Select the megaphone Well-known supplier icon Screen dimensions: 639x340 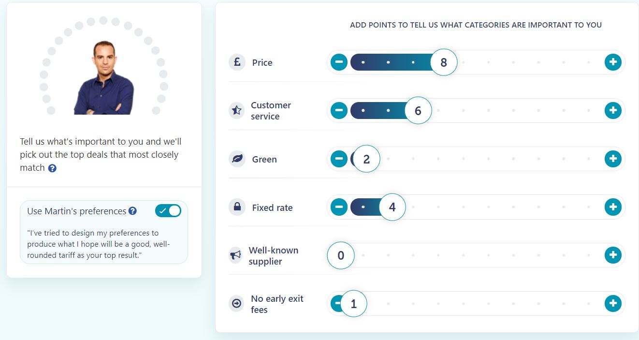point(236,255)
